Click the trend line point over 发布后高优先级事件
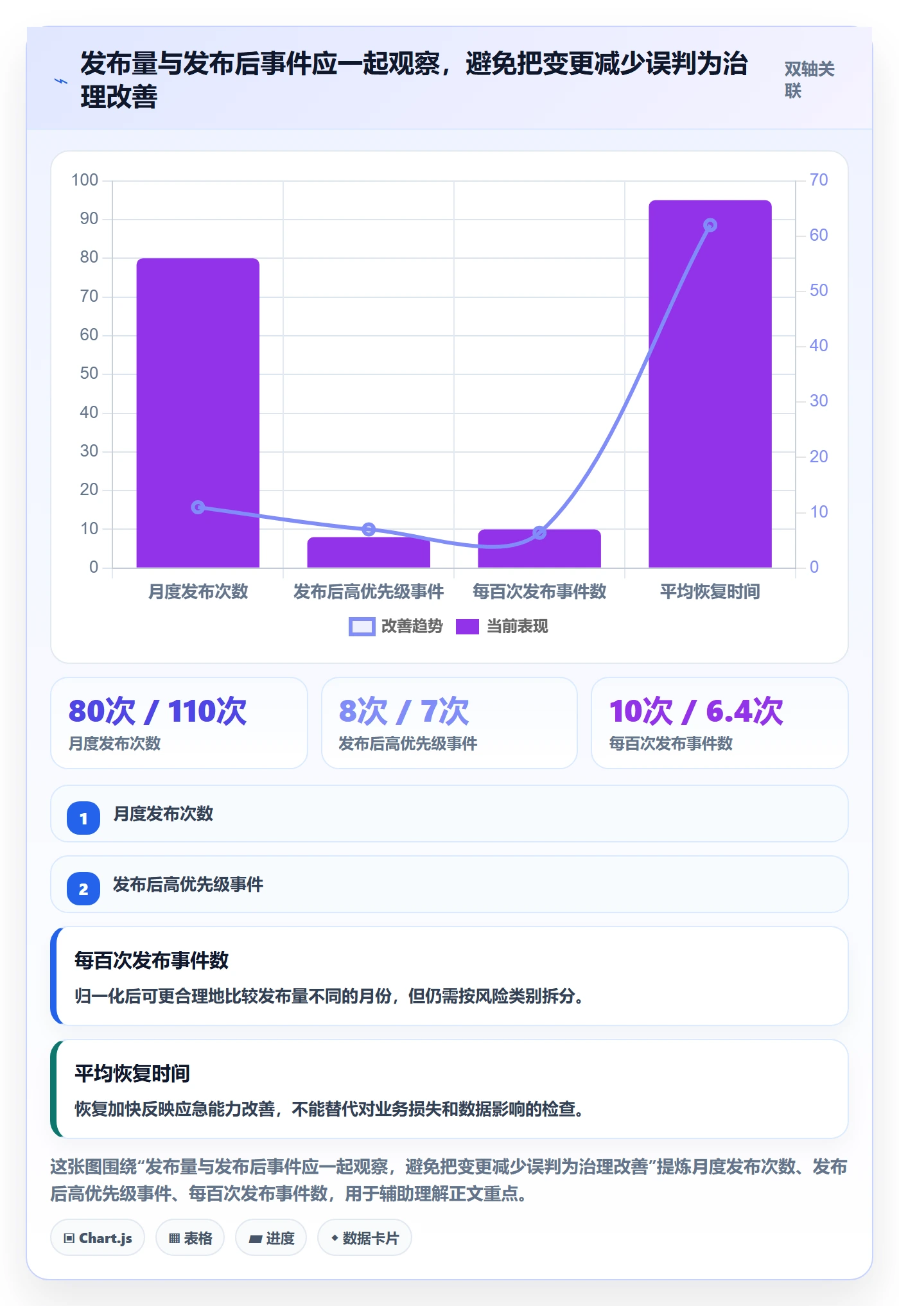This screenshot has height=1306, width=899. 369,529
